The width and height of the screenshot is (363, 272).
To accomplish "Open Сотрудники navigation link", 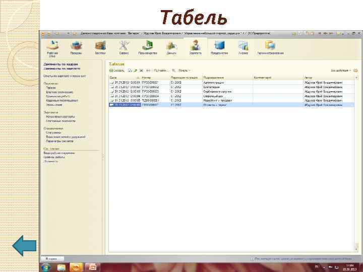I will click(53, 132).
